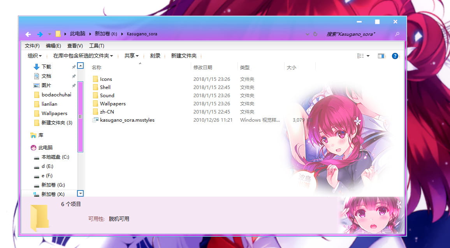Click the 刻录 toolbar button

click(155, 56)
